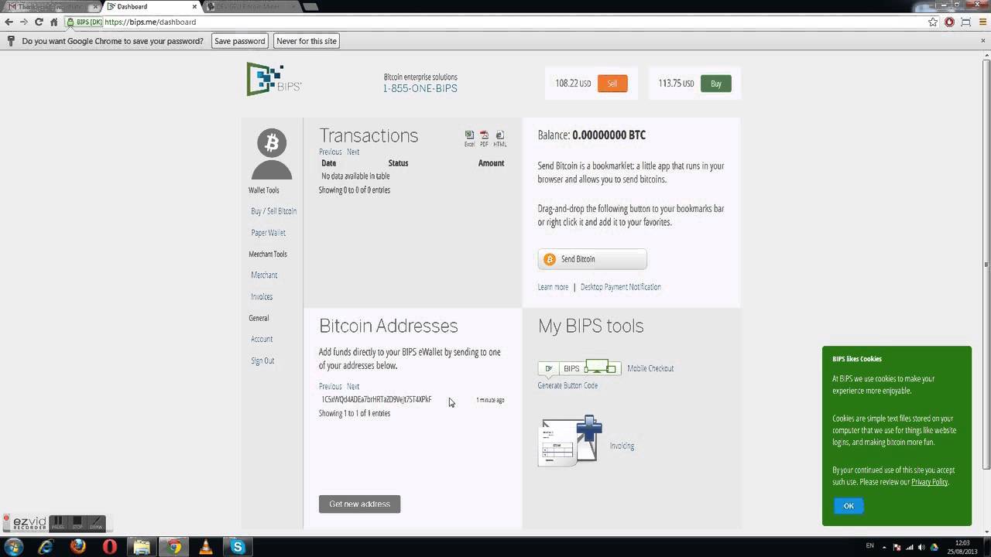Open the Google Drive tray icon
991x557 pixels.
point(934,547)
